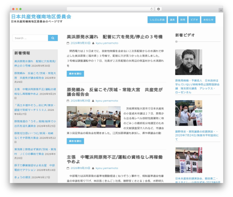Click calendar icon on third article
This screenshot has height=197, width=233.
[68, 168]
